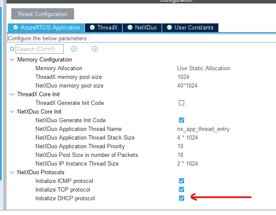The width and height of the screenshot is (276, 215).
Task: Click the Reset Configuration button
Action: (42, 14)
